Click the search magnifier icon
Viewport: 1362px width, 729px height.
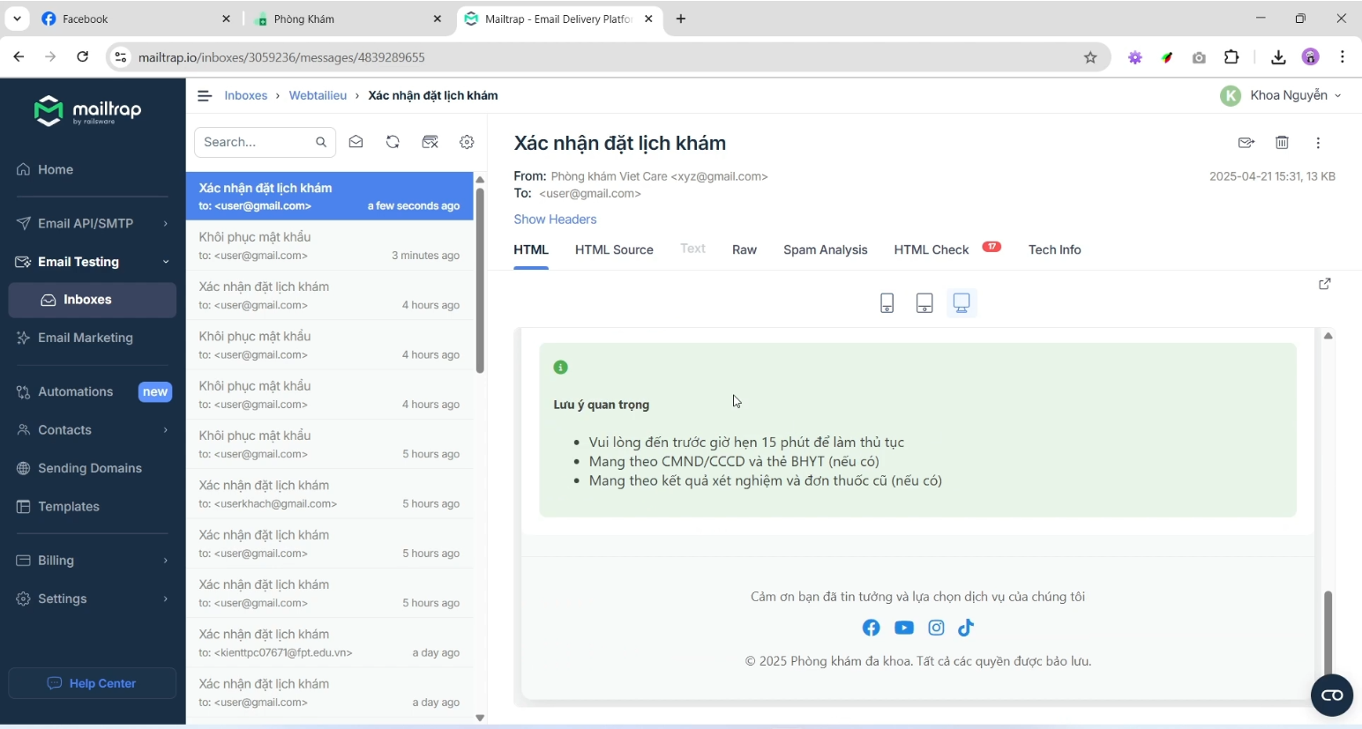pyautogui.click(x=321, y=142)
